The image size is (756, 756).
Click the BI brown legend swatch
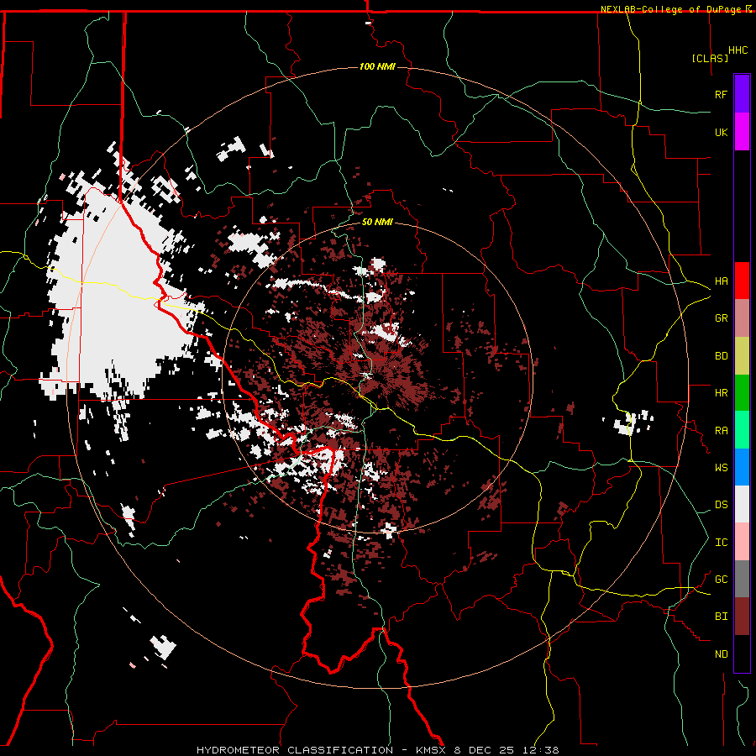pos(742,617)
